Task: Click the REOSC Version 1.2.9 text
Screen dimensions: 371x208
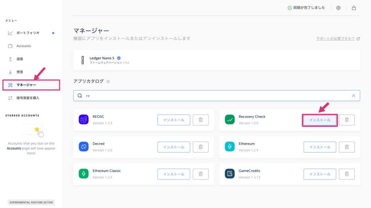Action: [102, 123]
